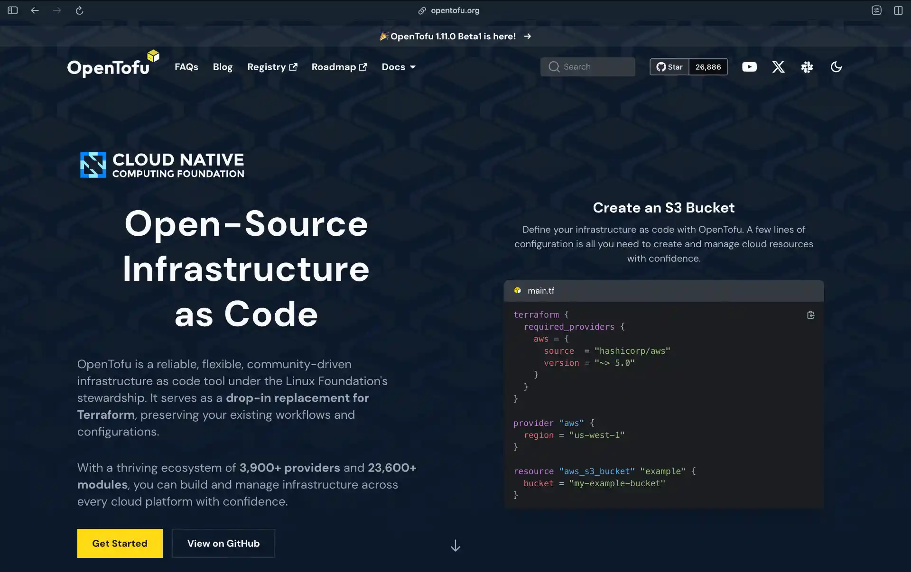Click the View on GitHub button

[x=223, y=544]
